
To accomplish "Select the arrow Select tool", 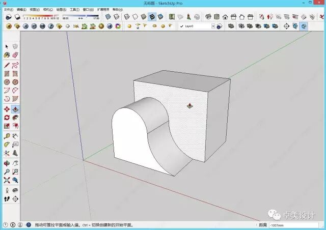I will coord(7,46).
